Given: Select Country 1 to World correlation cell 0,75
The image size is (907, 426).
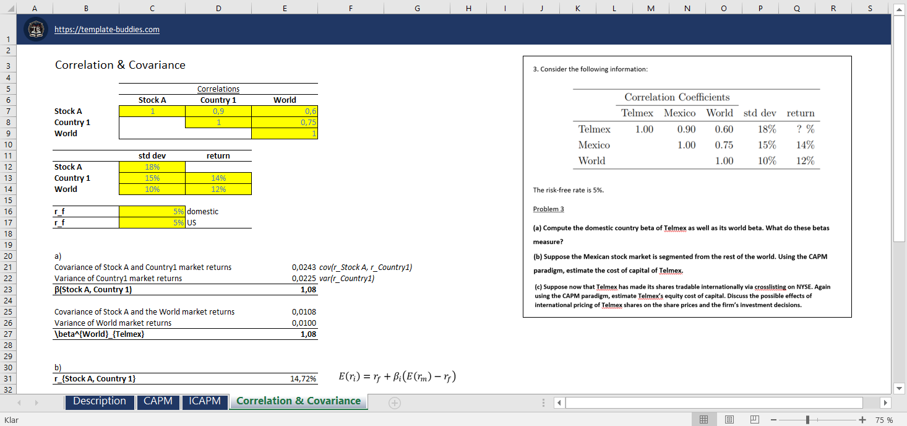Looking at the screenshot, I should [285, 122].
